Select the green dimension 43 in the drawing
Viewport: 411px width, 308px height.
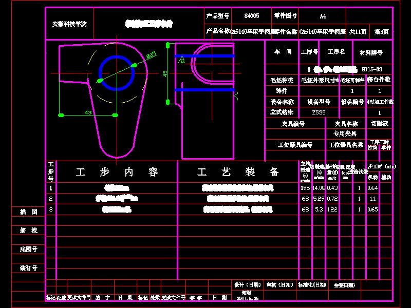tap(88, 112)
